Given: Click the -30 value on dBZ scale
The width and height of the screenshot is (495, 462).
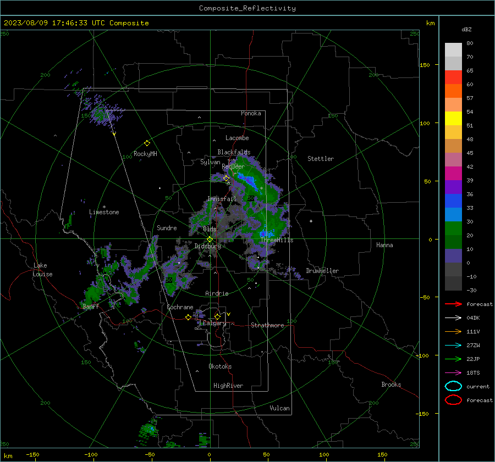Looking at the screenshot, I should 471,291.
